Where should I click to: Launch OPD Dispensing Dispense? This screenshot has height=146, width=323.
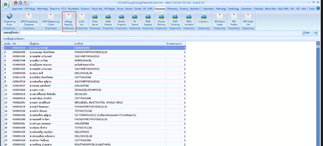pyautogui.click(x=29, y=20)
